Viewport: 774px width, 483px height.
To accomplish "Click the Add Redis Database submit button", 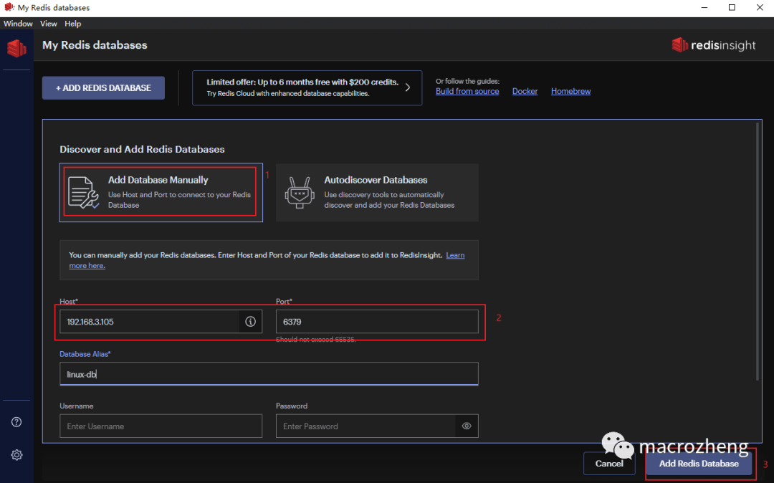I will tap(699, 463).
